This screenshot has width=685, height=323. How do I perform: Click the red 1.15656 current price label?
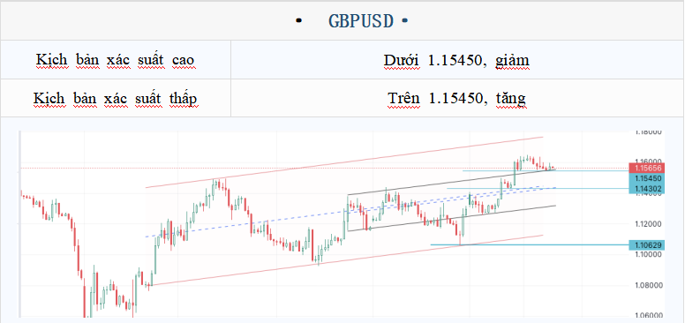click(646, 168)
